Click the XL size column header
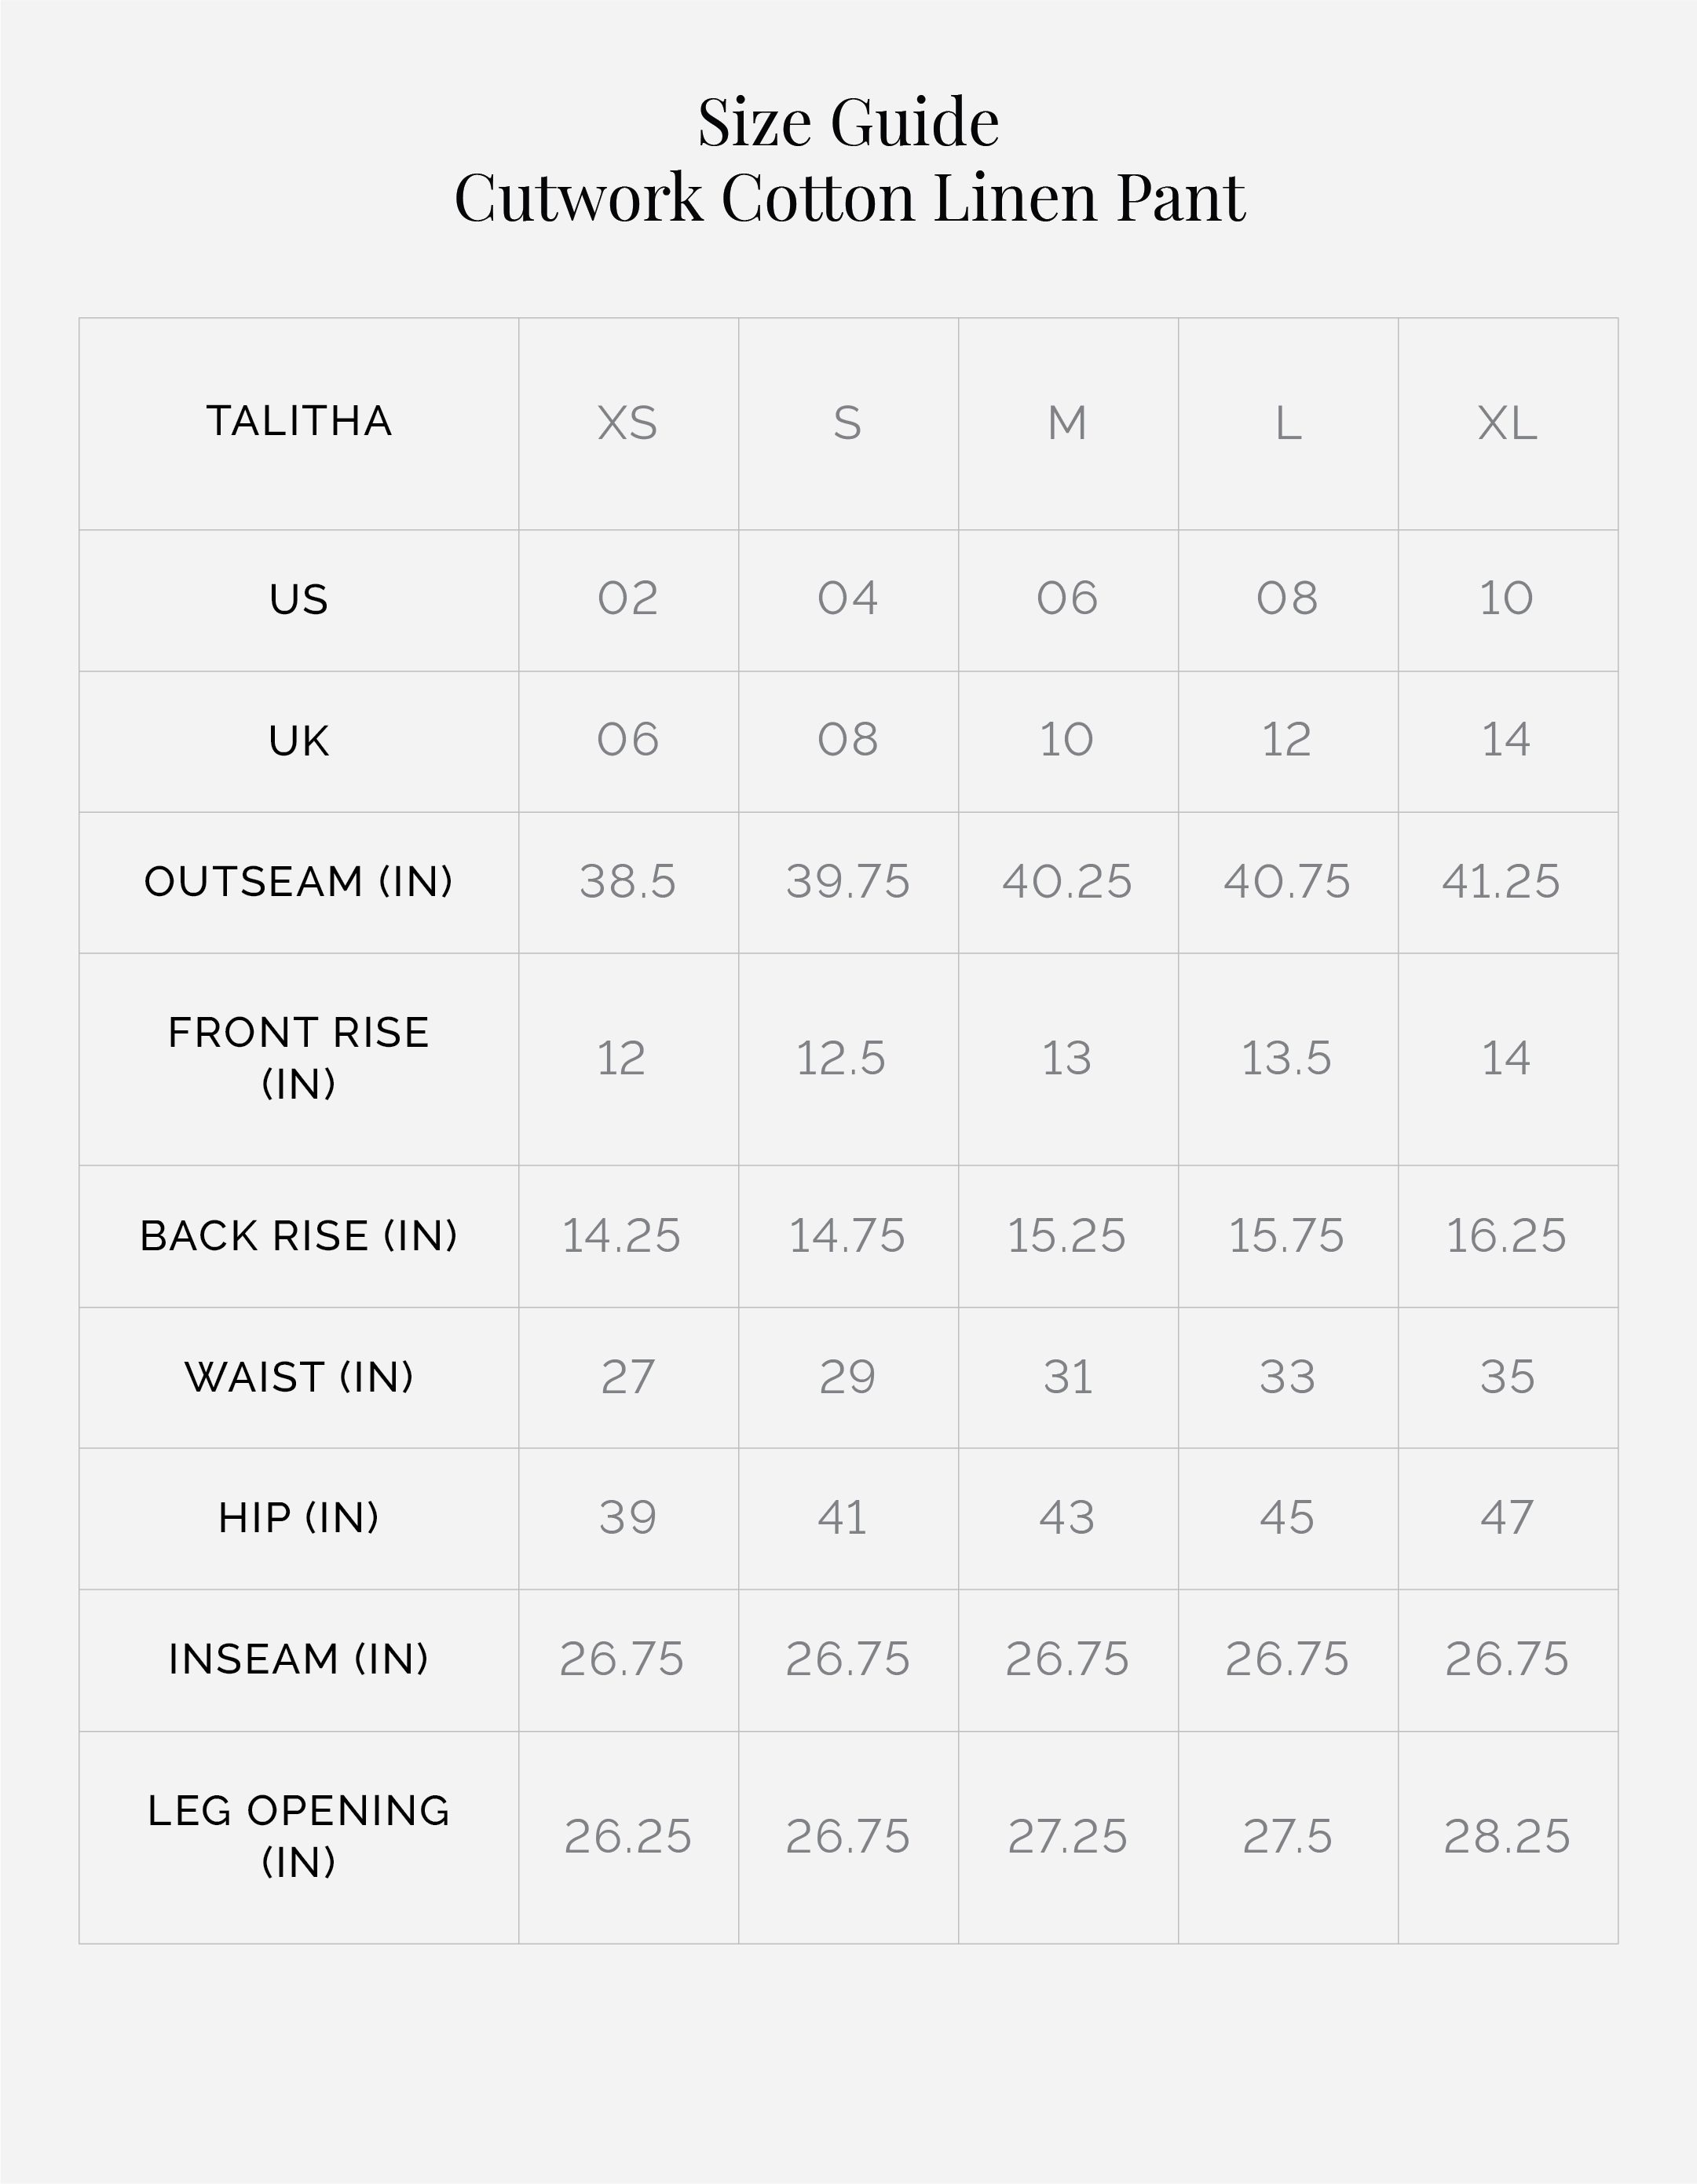The width and height of the screenshot is (1697, 2184). tap(1507, 423)
